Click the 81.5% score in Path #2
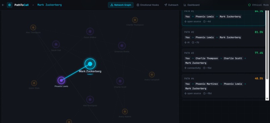 coord(259,32)
